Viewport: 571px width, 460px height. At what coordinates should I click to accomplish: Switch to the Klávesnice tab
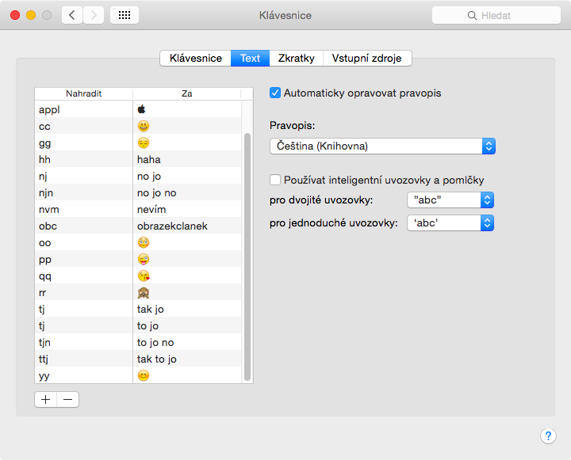[x=195, y=58]
